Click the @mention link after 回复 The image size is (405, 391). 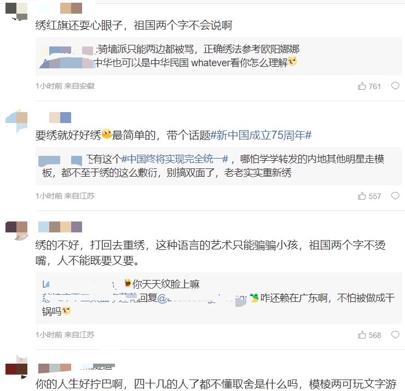202,299
